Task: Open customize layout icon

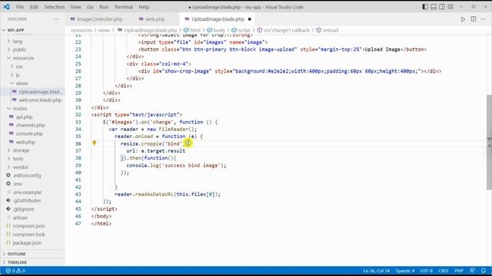Action: click(x=450, y=7)
